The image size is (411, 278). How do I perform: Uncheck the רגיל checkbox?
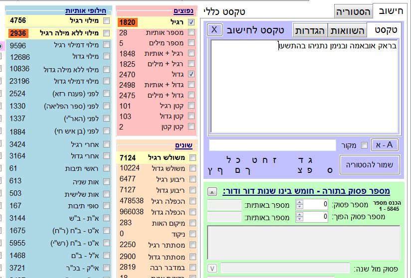coord(192,22)
